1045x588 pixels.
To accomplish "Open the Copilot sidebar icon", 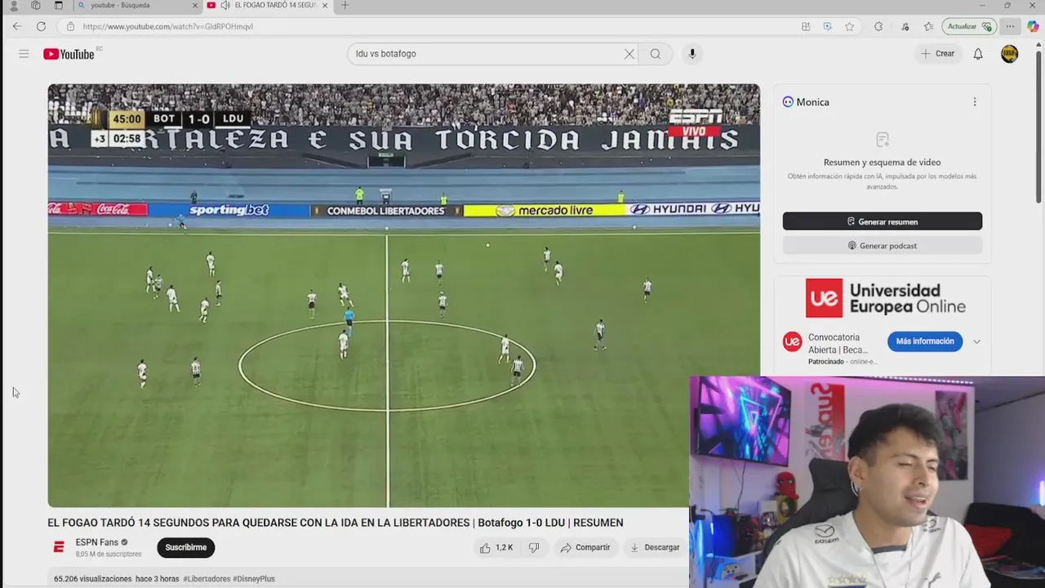I will tap(1033, 26).
